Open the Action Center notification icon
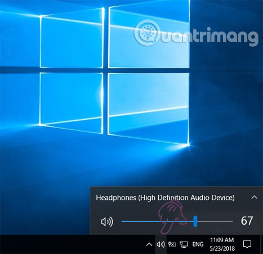 coord(247,244)
